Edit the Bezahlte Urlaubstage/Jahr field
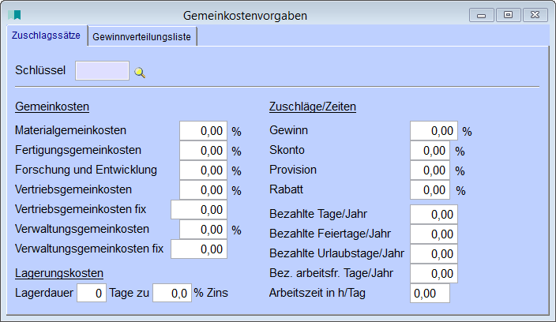 tap(434, 253)
